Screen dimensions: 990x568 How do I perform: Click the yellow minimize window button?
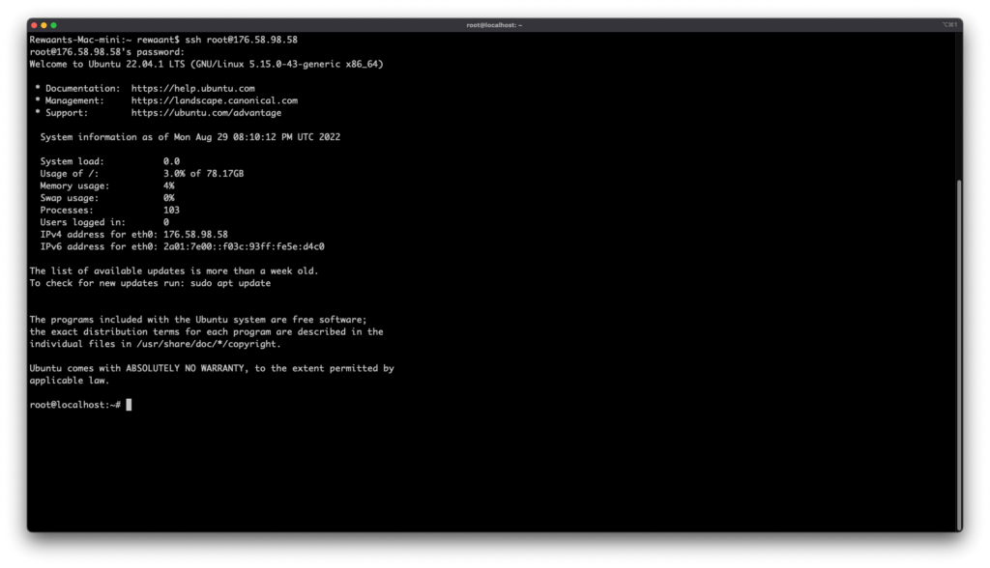44,25
